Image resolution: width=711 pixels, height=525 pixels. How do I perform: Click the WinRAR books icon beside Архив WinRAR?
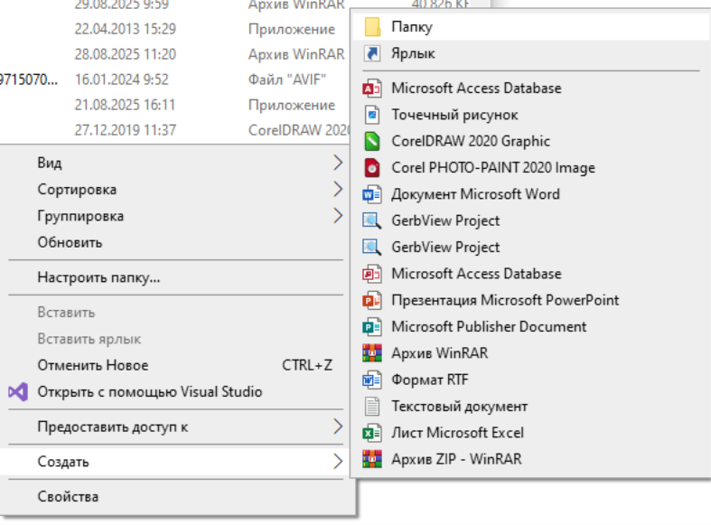point(372,353)
